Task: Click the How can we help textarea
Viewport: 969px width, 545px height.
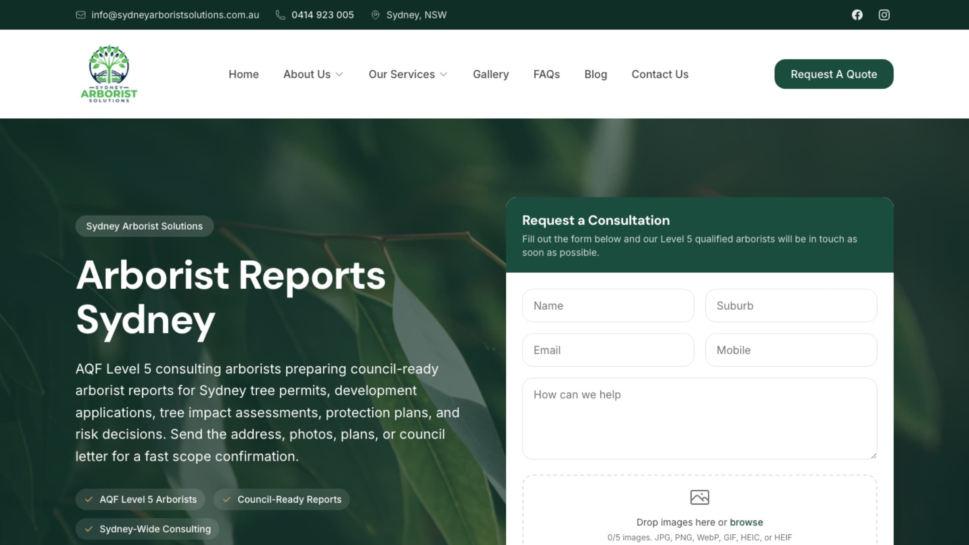Action: 699,419
